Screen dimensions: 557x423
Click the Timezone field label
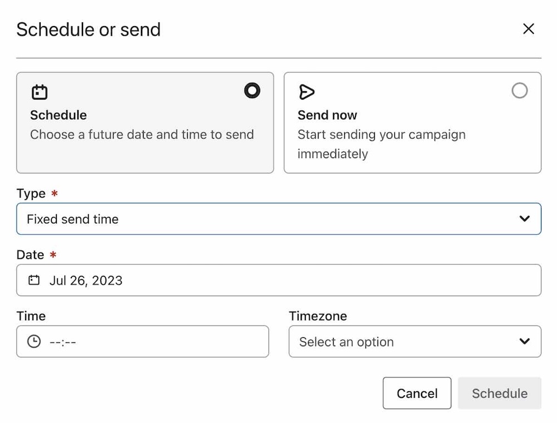click(317, 316)
